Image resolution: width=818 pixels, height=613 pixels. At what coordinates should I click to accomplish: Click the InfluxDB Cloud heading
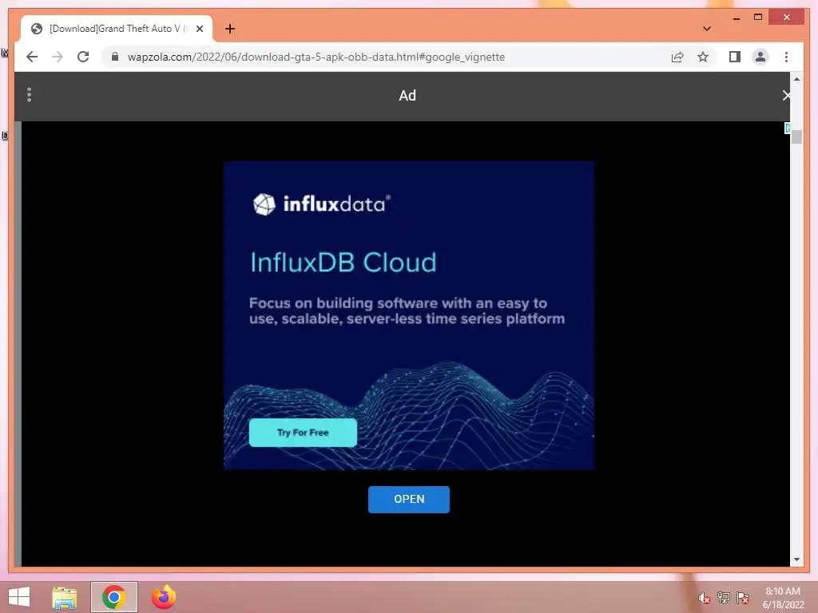coord(343,262)
